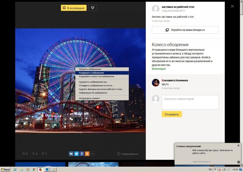Screen dimensions: 243x172
Task: Show hidden system tray icons
Action: 215,169
